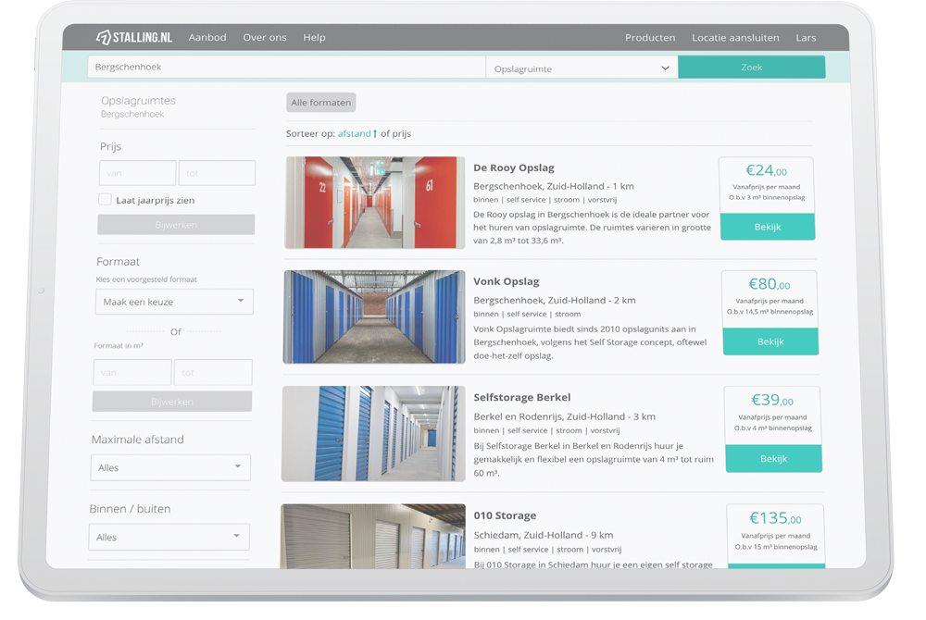Open the De Rooy Opslag listing title
The height and width of the screenshot is (620, 926).
coord(514,167)
